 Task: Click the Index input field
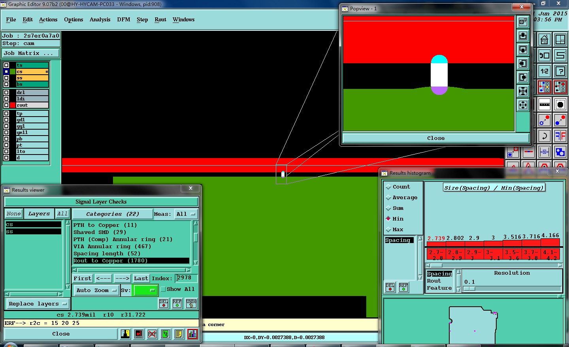point(186,278)
